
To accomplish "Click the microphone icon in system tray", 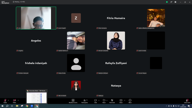I will tap(174, 106).
